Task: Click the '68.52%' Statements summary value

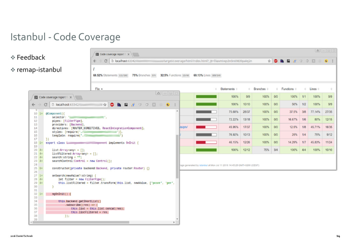Action: (x=98, y=75)
